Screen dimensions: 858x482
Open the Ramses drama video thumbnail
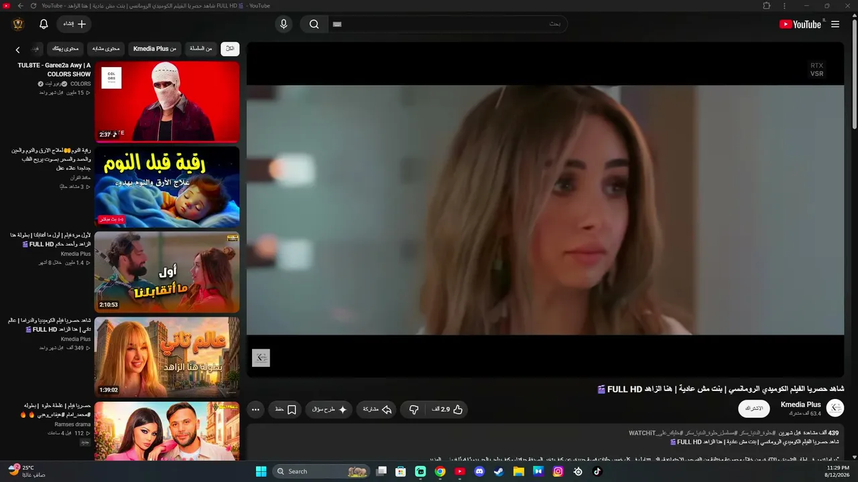167,431
